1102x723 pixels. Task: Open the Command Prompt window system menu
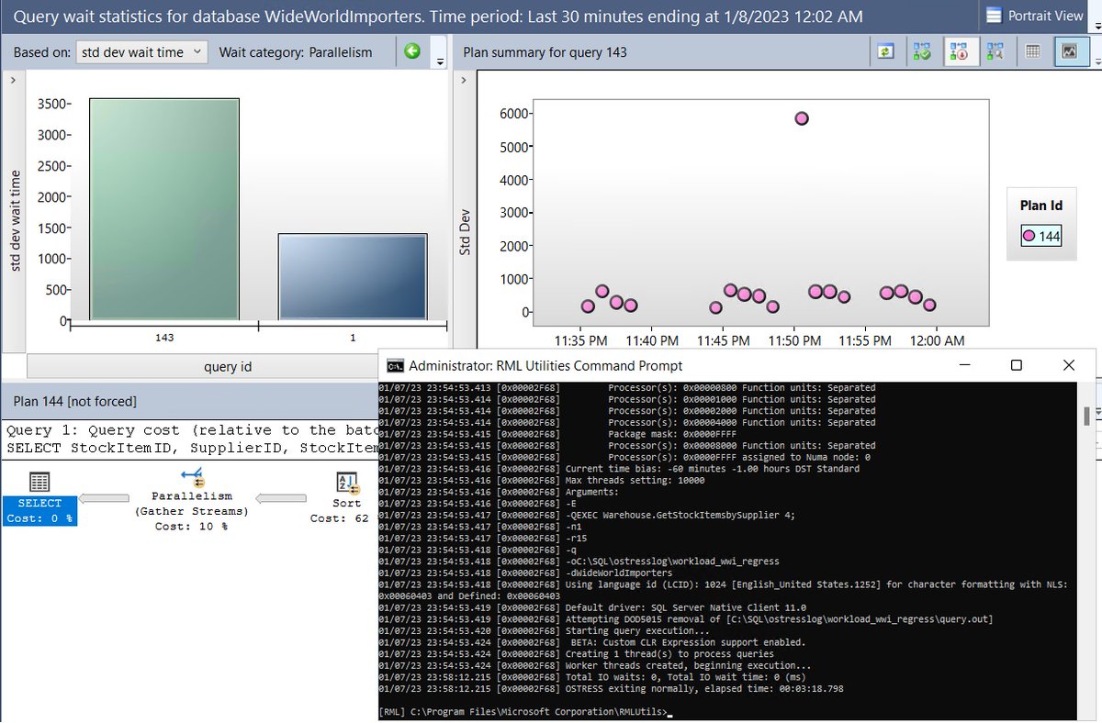[x=394, y=364]
